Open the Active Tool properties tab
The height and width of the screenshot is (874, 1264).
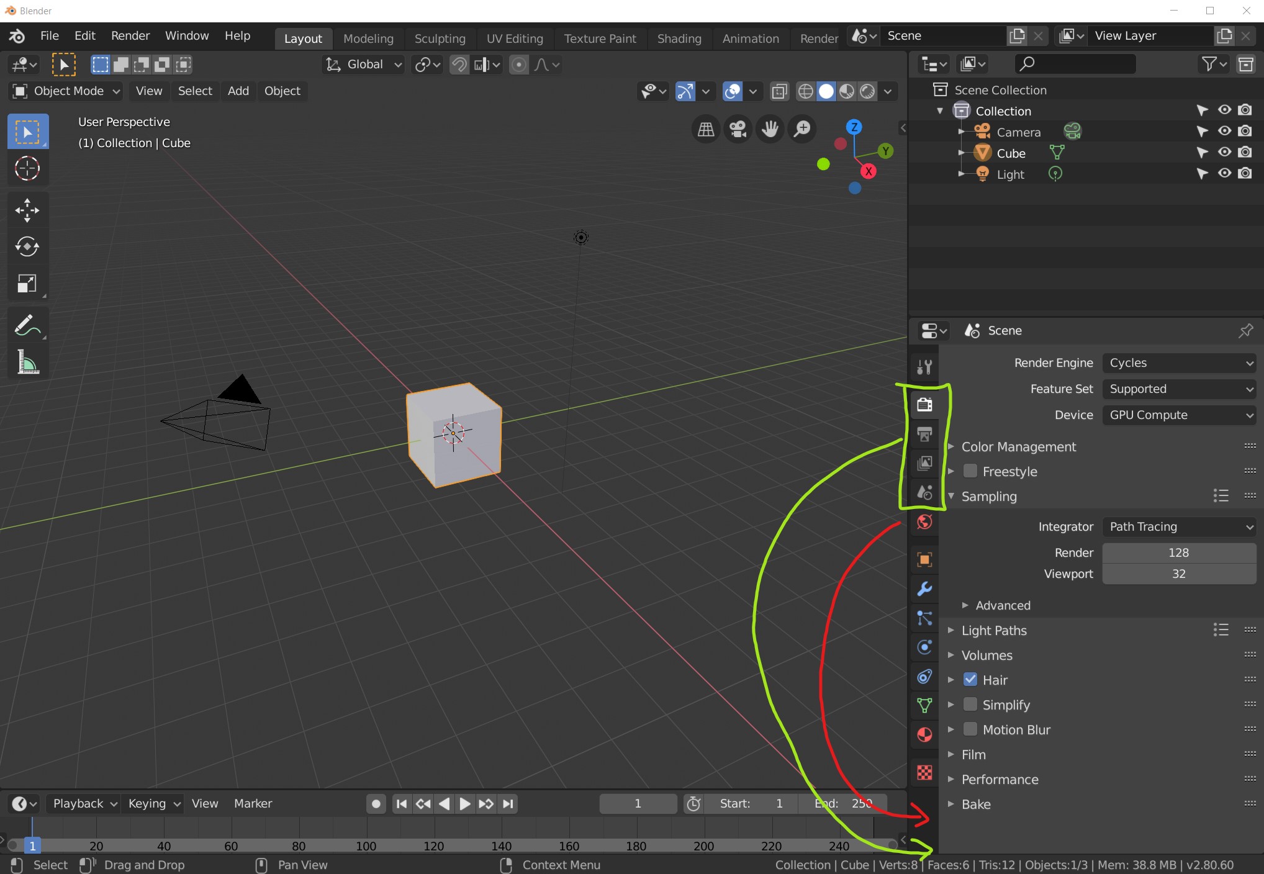coord(924,367)
